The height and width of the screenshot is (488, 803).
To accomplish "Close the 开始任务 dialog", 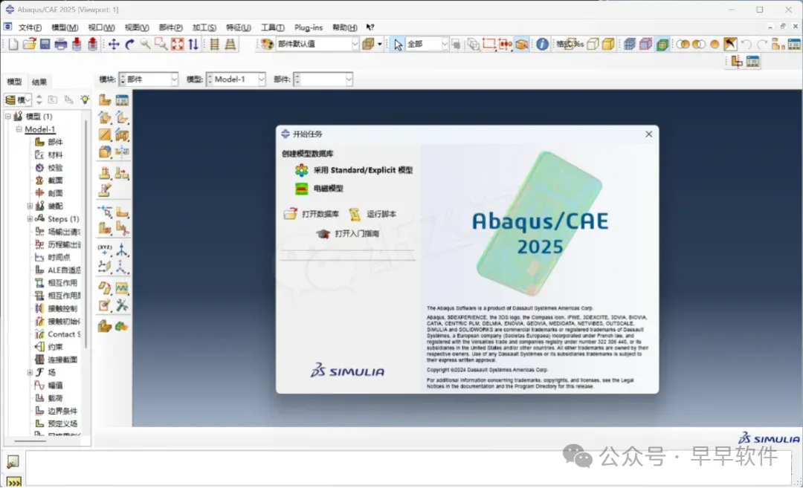I will click(649, 134).
